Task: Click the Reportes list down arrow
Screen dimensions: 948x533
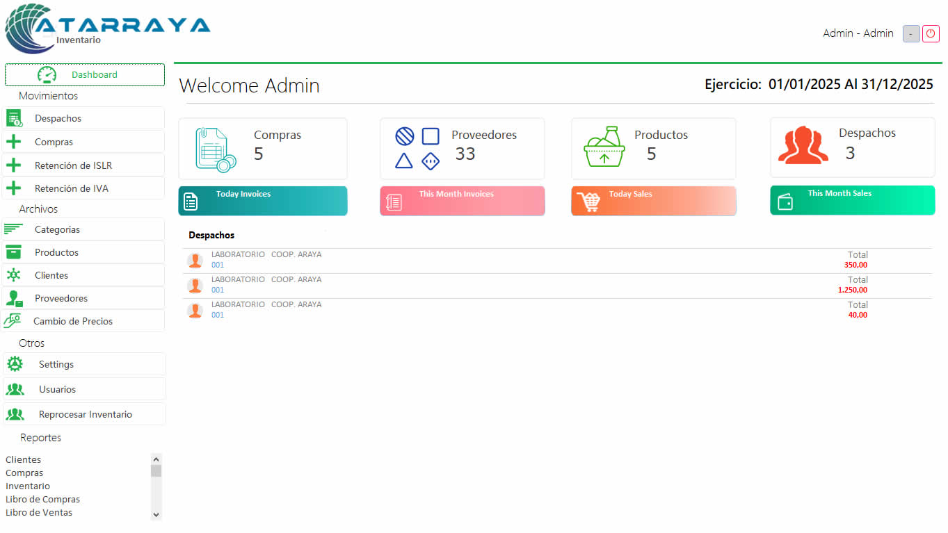Action: 156,515
